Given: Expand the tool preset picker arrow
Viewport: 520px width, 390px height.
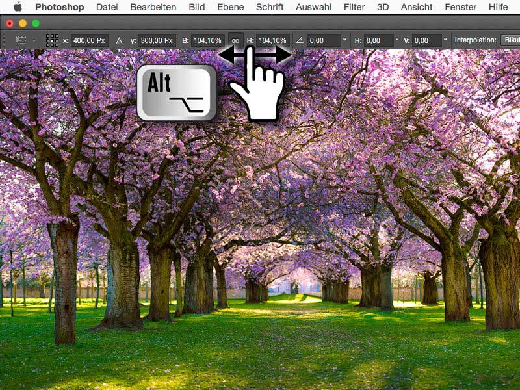Looking at the screenshot, I should click(x=34, y=40).
